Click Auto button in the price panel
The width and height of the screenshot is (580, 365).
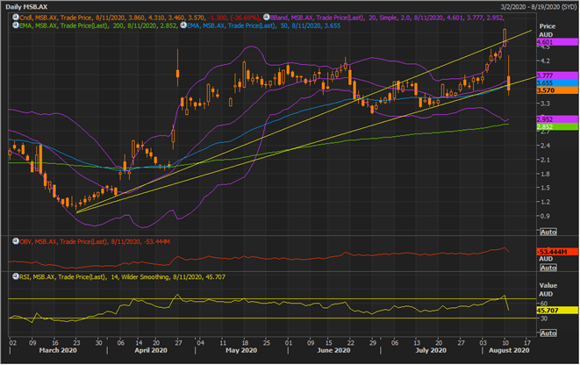click(x=548, y=232)
